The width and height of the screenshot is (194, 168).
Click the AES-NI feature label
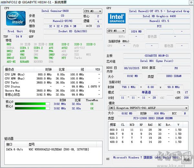(11, 62)
